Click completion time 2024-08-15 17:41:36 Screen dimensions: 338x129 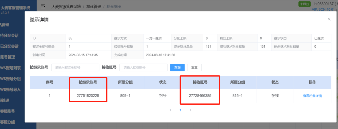161,55
